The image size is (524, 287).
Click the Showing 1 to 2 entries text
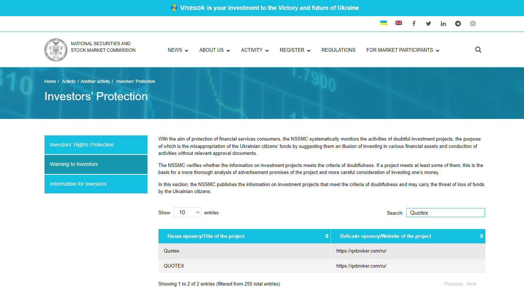click(219, 284)
